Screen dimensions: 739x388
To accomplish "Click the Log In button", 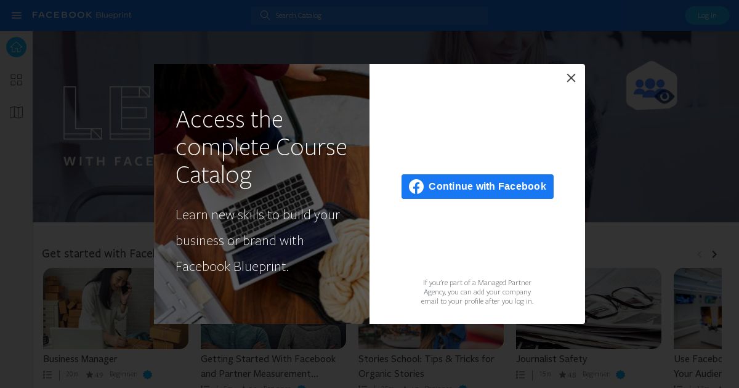I will pos(707,15).
